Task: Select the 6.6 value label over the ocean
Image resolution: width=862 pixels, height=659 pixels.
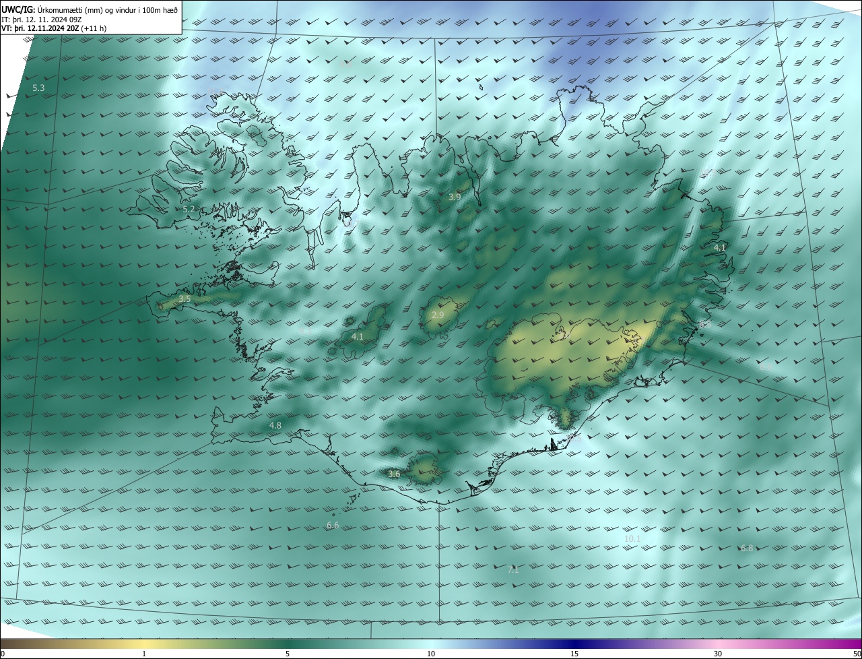Action: [333, 525]
